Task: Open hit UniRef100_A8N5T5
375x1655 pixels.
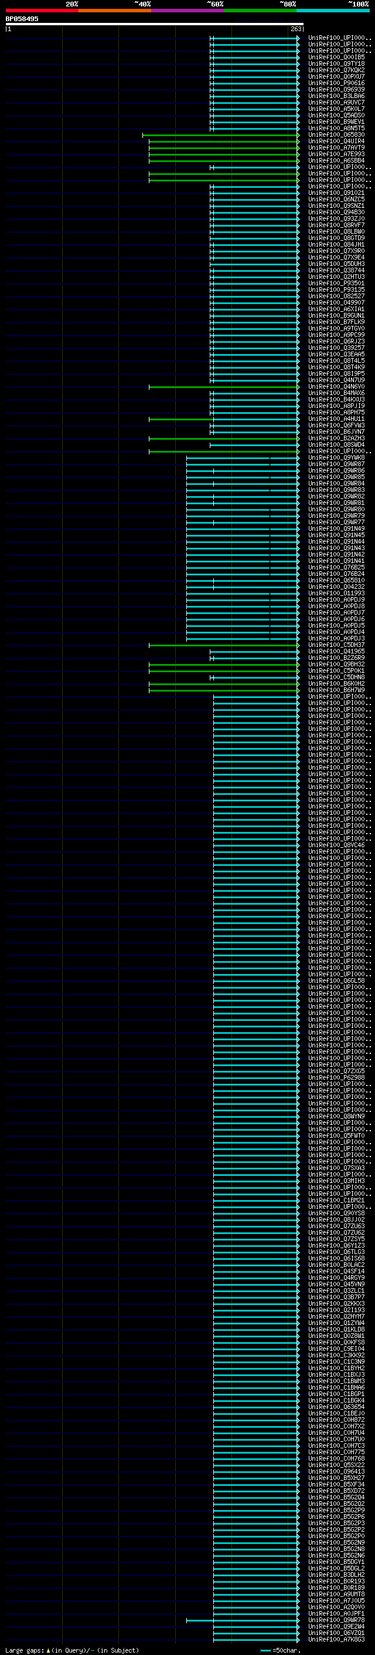Action: [336, 129]
